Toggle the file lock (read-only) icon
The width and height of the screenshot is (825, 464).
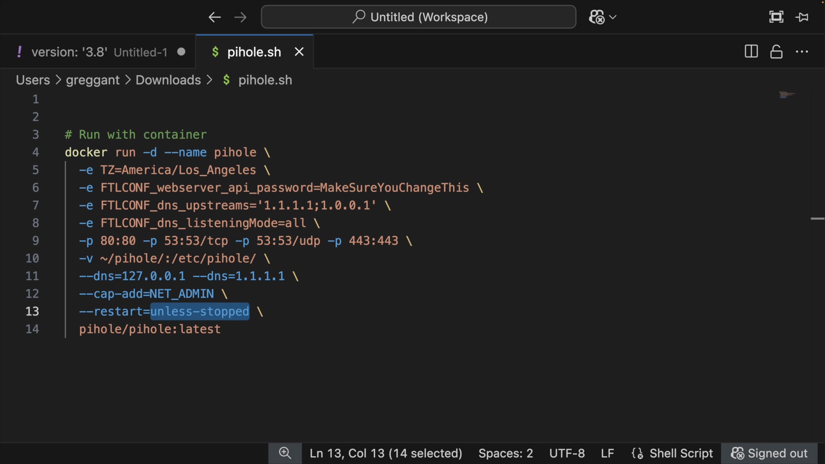tap(776, 52)
